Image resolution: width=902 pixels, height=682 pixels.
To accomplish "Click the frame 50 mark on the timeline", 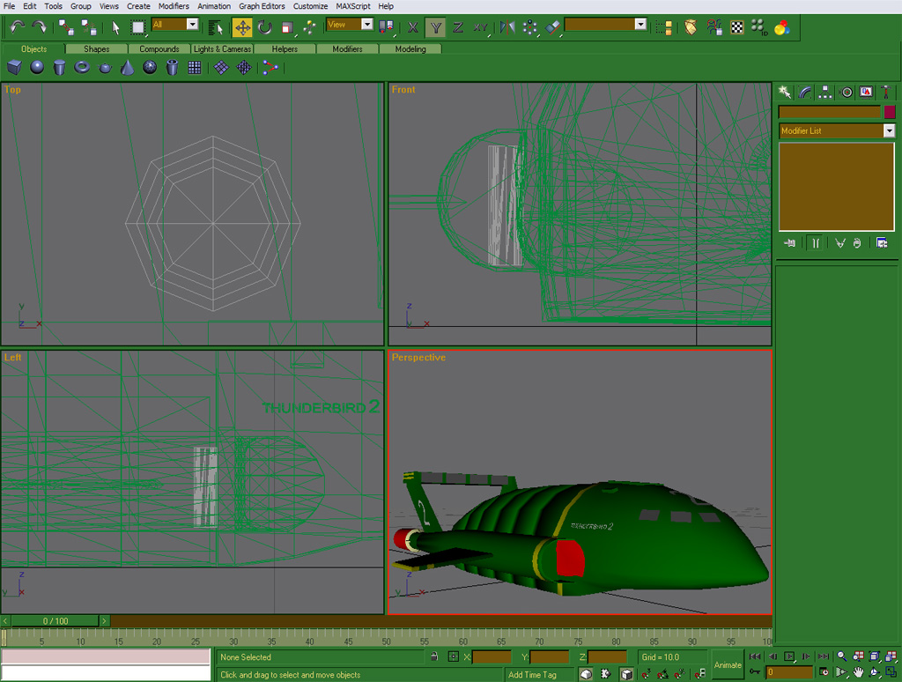I will pyautogui.click(x=386, y=641).
